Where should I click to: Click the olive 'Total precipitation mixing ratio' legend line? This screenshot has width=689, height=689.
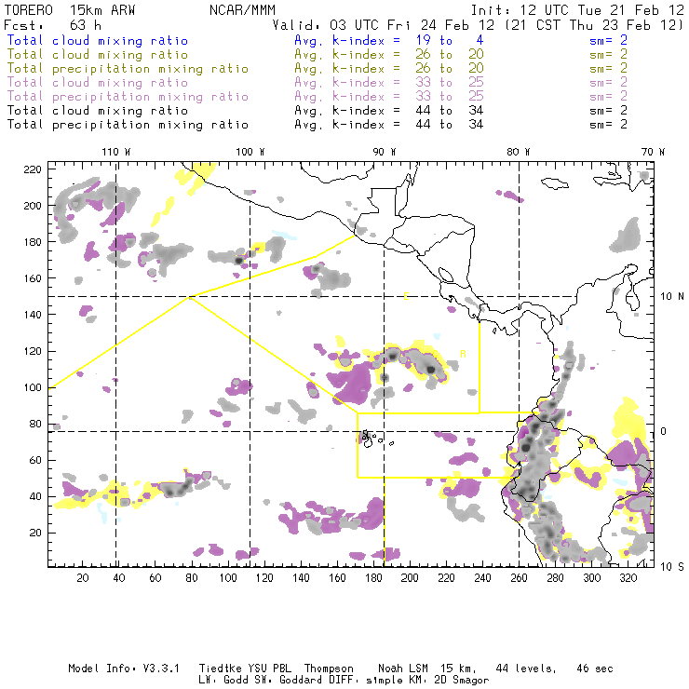click(x=128, y=69)
